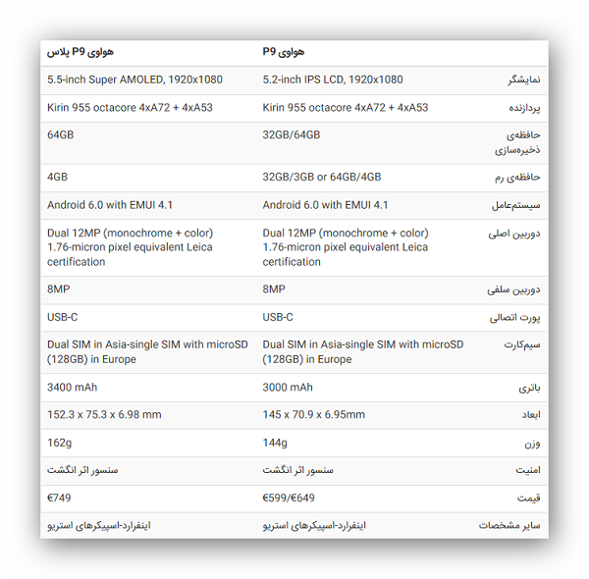
Task: Select the پورت اتصالی row label
Action: pos(514,318)
